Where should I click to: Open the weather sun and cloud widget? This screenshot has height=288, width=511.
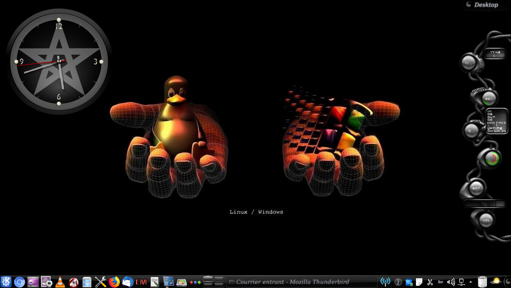coord(496,281)
